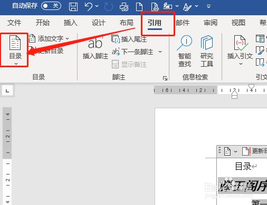Switch to the 设计 tab
The image size is (267, 205).
coord(99,23)
